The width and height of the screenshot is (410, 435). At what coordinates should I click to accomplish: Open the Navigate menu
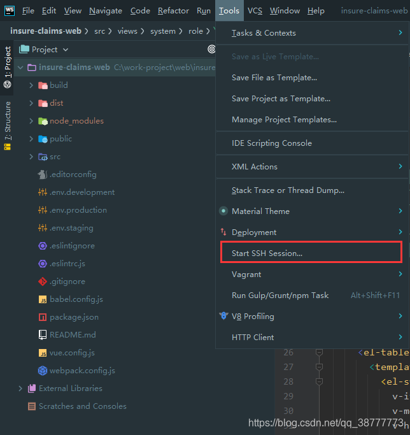click(x=106, y=11)
